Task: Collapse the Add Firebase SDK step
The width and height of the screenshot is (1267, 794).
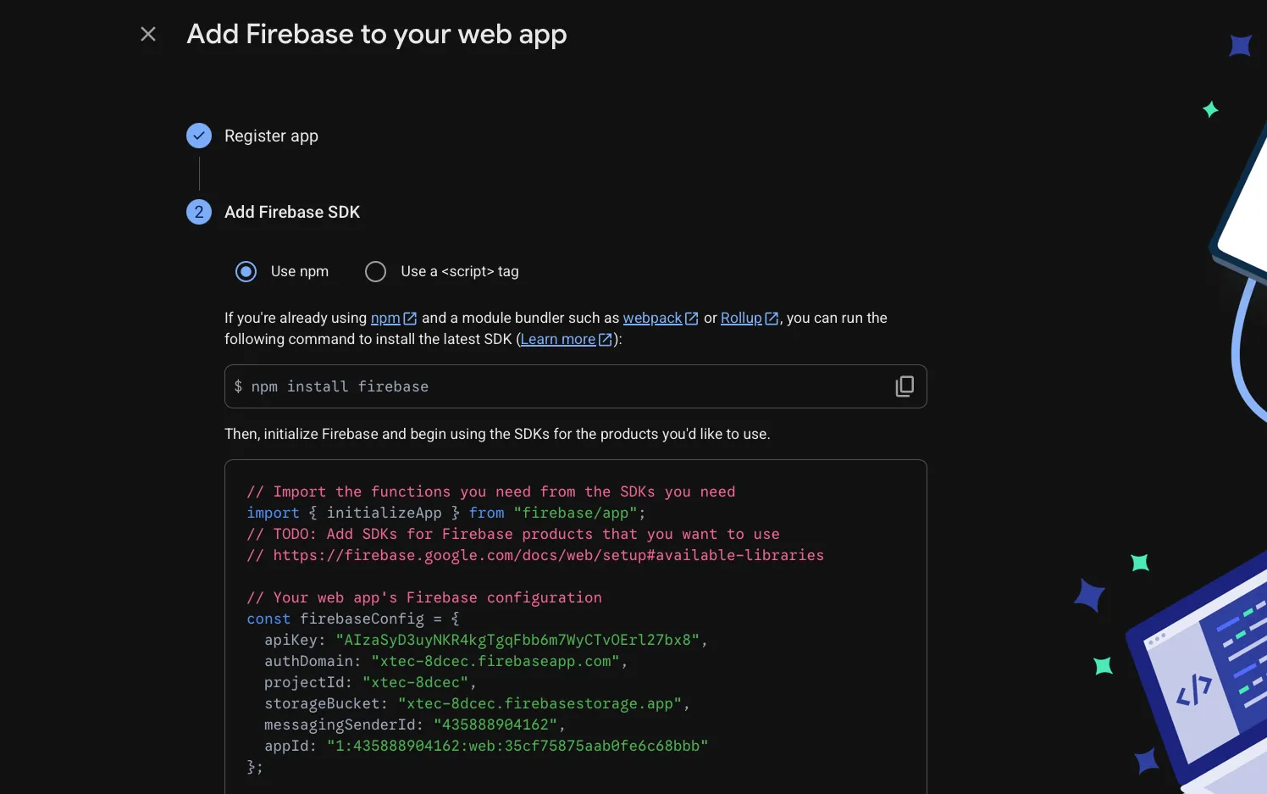Action: pos(292,212)
